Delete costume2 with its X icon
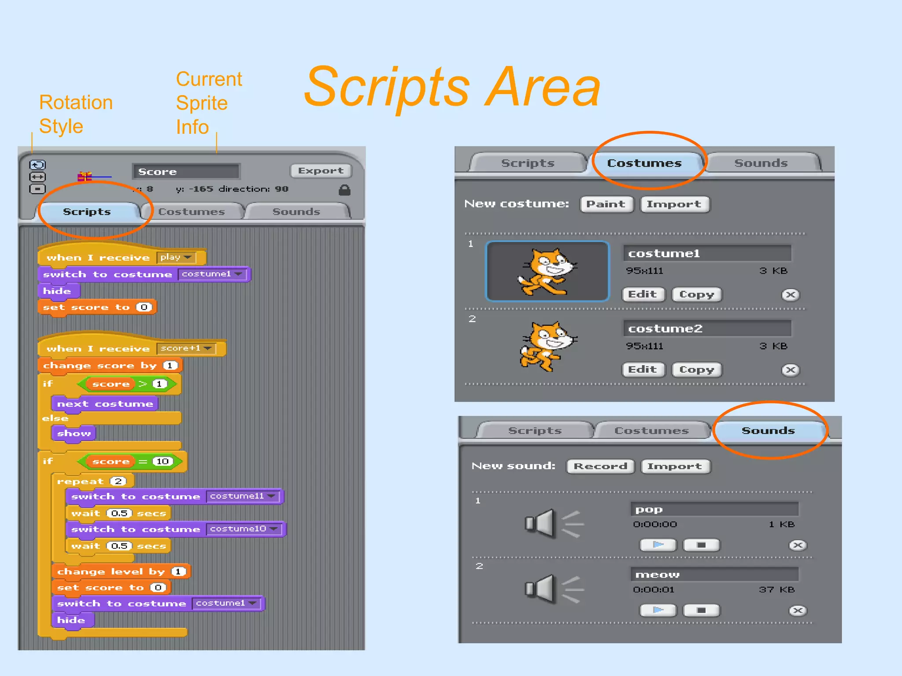 791,370
